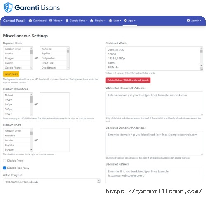
Task: Click empty right list of Disabled Hosts
Action: (55, 140)
